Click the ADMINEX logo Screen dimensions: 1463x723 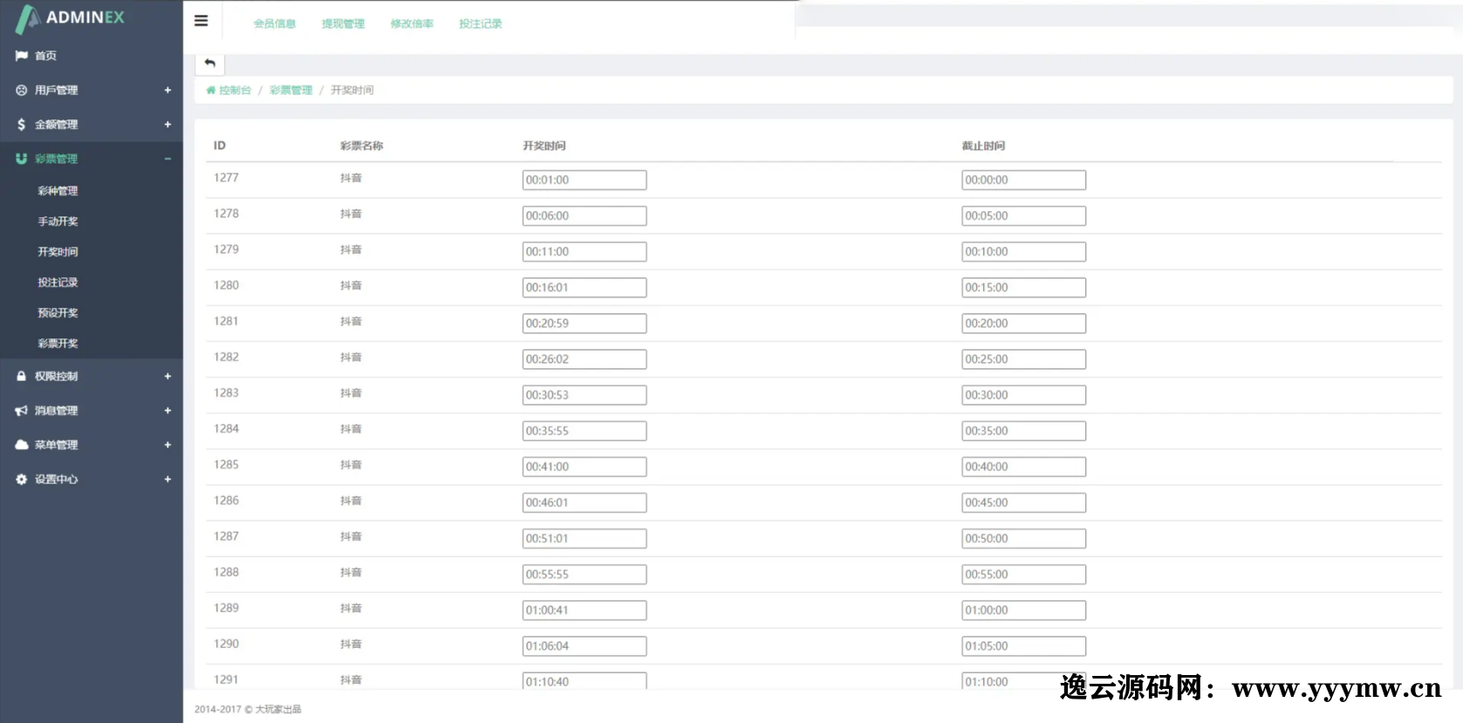coord(70,18)
